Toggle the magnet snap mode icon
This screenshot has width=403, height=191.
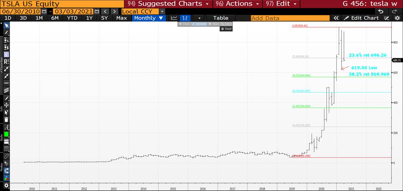click(6, 171)
